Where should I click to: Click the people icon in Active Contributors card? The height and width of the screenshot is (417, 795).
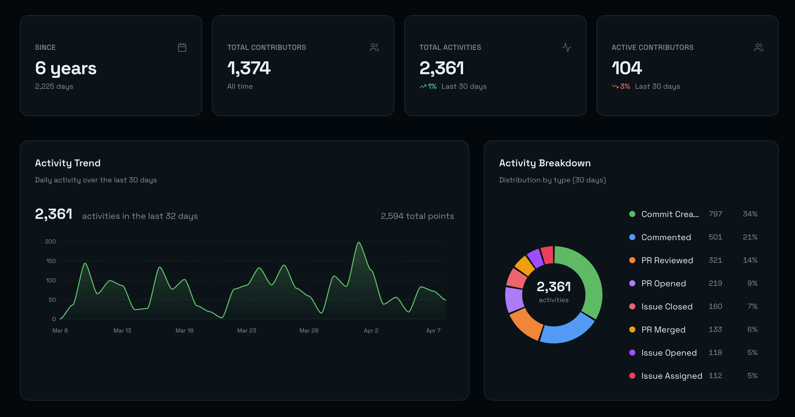tap(759, 47)
